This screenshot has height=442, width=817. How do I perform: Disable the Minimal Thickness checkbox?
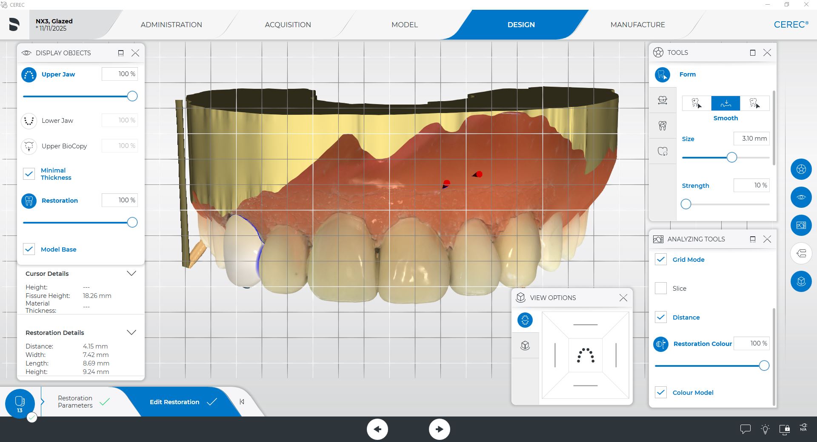(x=29, y=174)
